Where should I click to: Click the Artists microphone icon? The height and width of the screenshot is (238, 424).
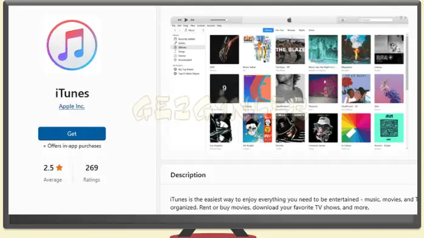tap(175, 43)
